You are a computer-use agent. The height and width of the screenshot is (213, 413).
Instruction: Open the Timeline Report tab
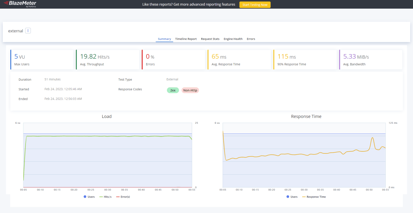[186, 39]
